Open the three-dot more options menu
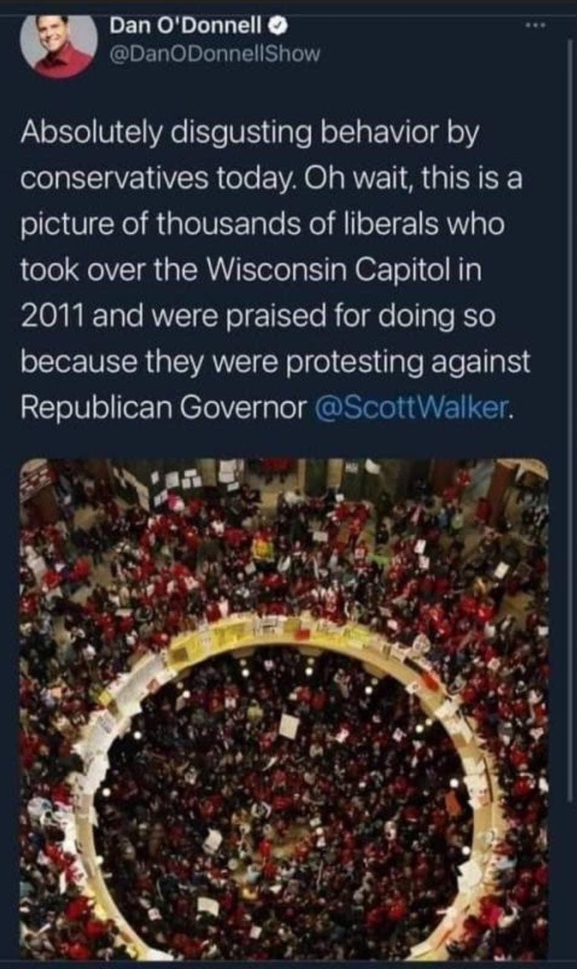Screen dimensions: 577x969 536,25
